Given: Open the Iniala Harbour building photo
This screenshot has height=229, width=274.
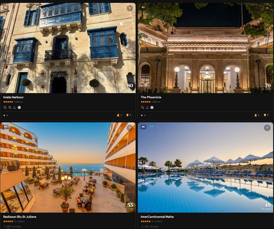Looking at the screenshot, I should click(x=68, y=48).
